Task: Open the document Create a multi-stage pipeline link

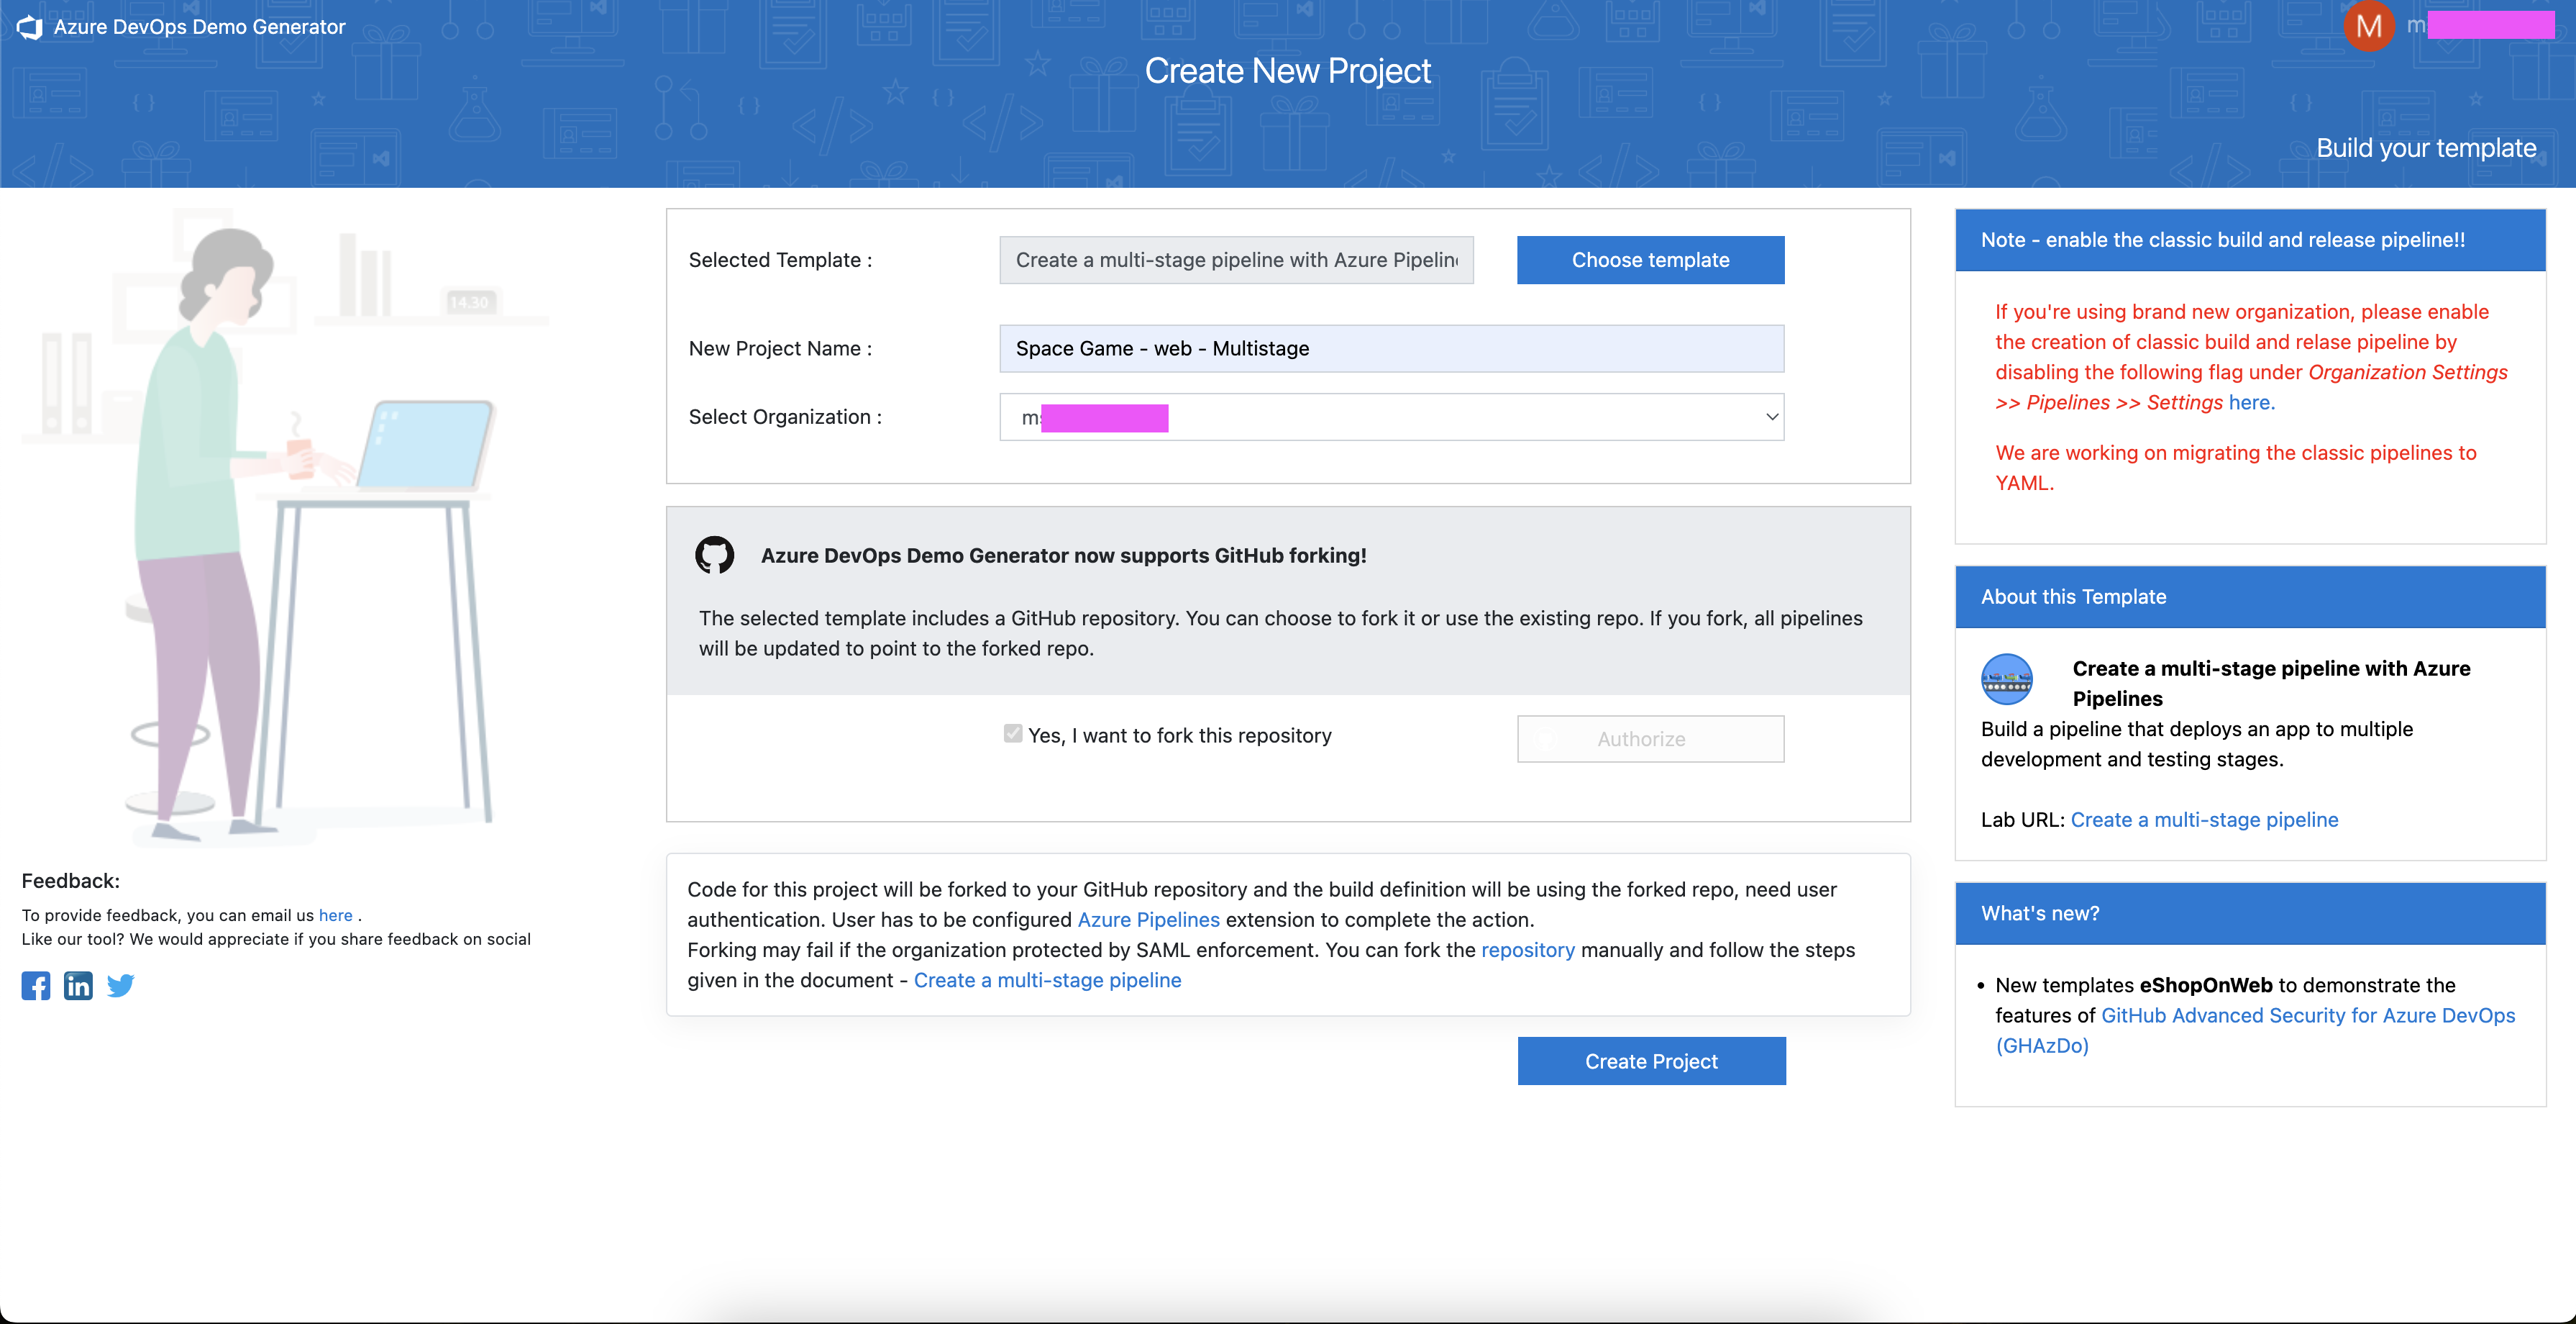Action: 1047,980
